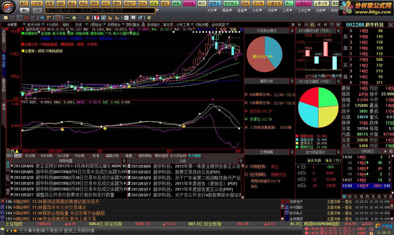
Task: Click the 移 icon in chart header
Action: (325, 25)
